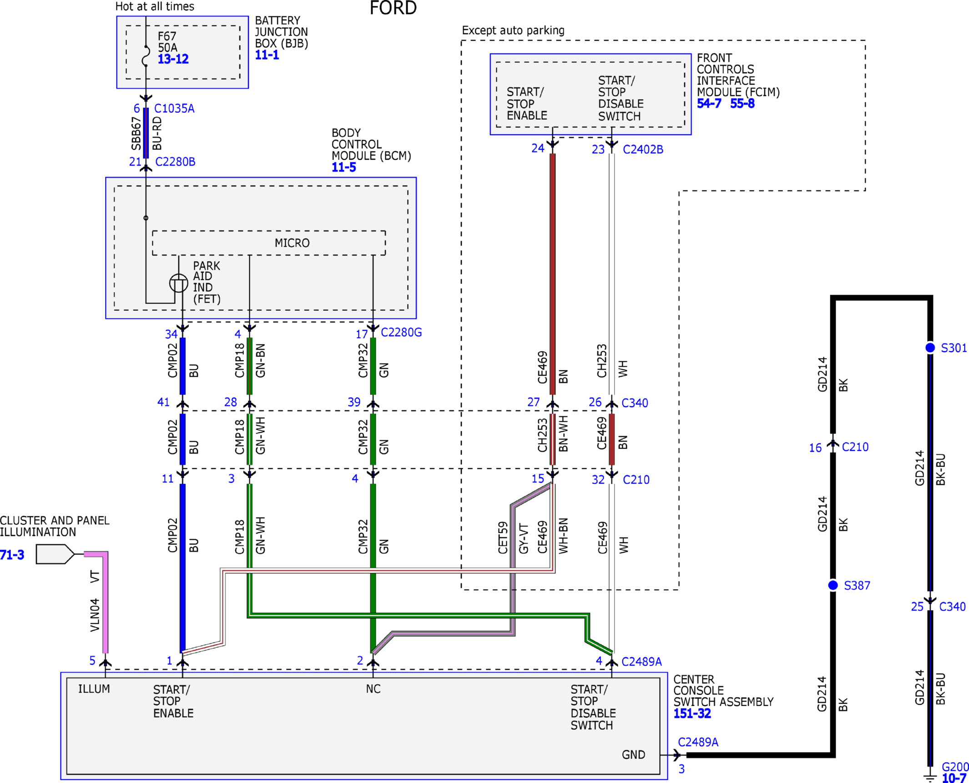Click the WH-BN wire color label
This screenshot has height=783, width=969.
(x=563, y=536)
